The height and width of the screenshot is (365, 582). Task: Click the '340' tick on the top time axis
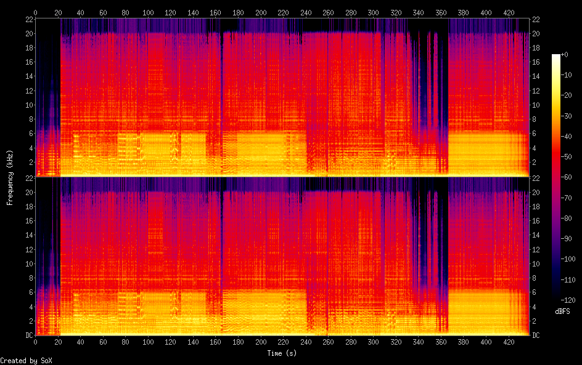click(419, 12)
